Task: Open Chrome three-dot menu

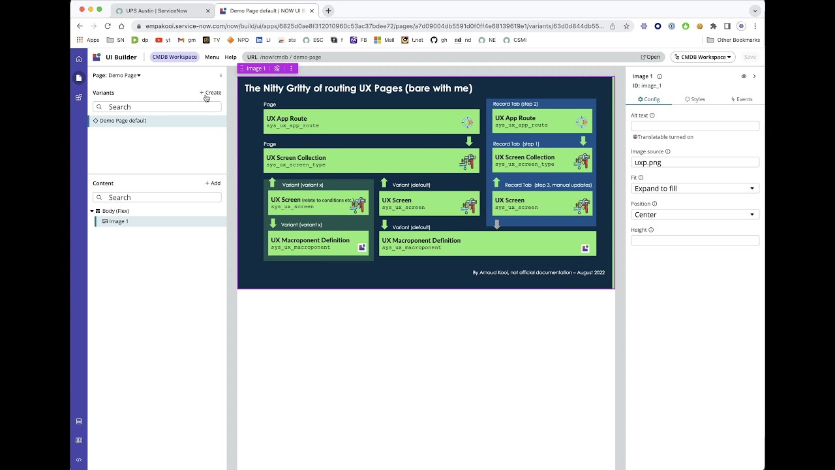Action: point(755,26)
